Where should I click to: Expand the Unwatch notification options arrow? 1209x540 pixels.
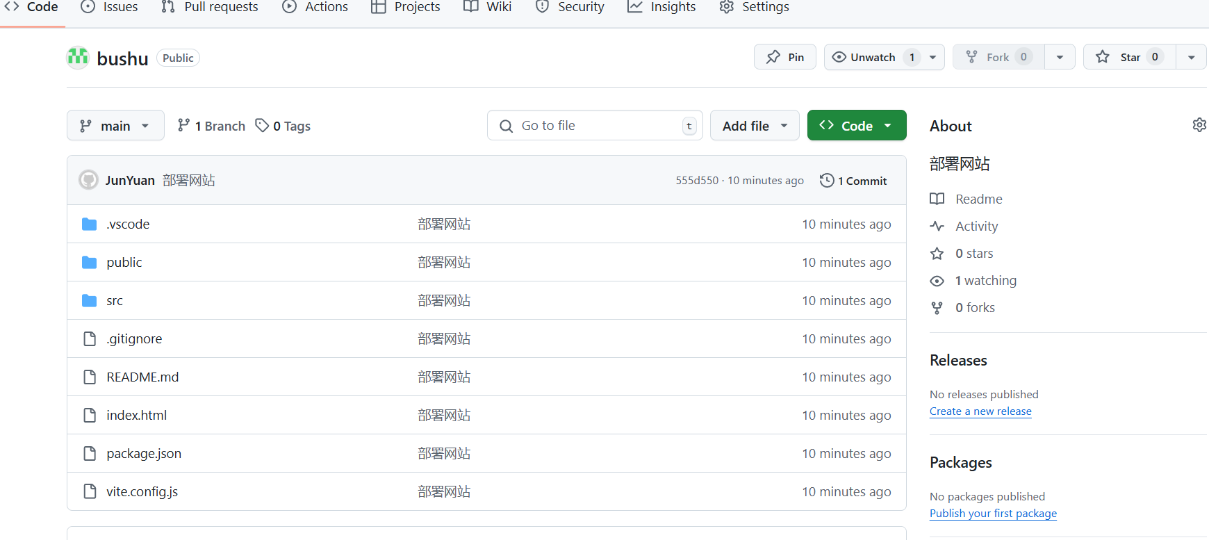click(x=933, y=57)
